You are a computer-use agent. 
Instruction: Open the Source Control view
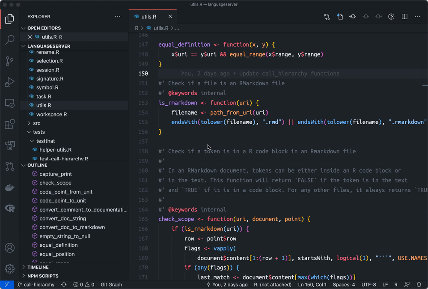[x=9, y=61]
